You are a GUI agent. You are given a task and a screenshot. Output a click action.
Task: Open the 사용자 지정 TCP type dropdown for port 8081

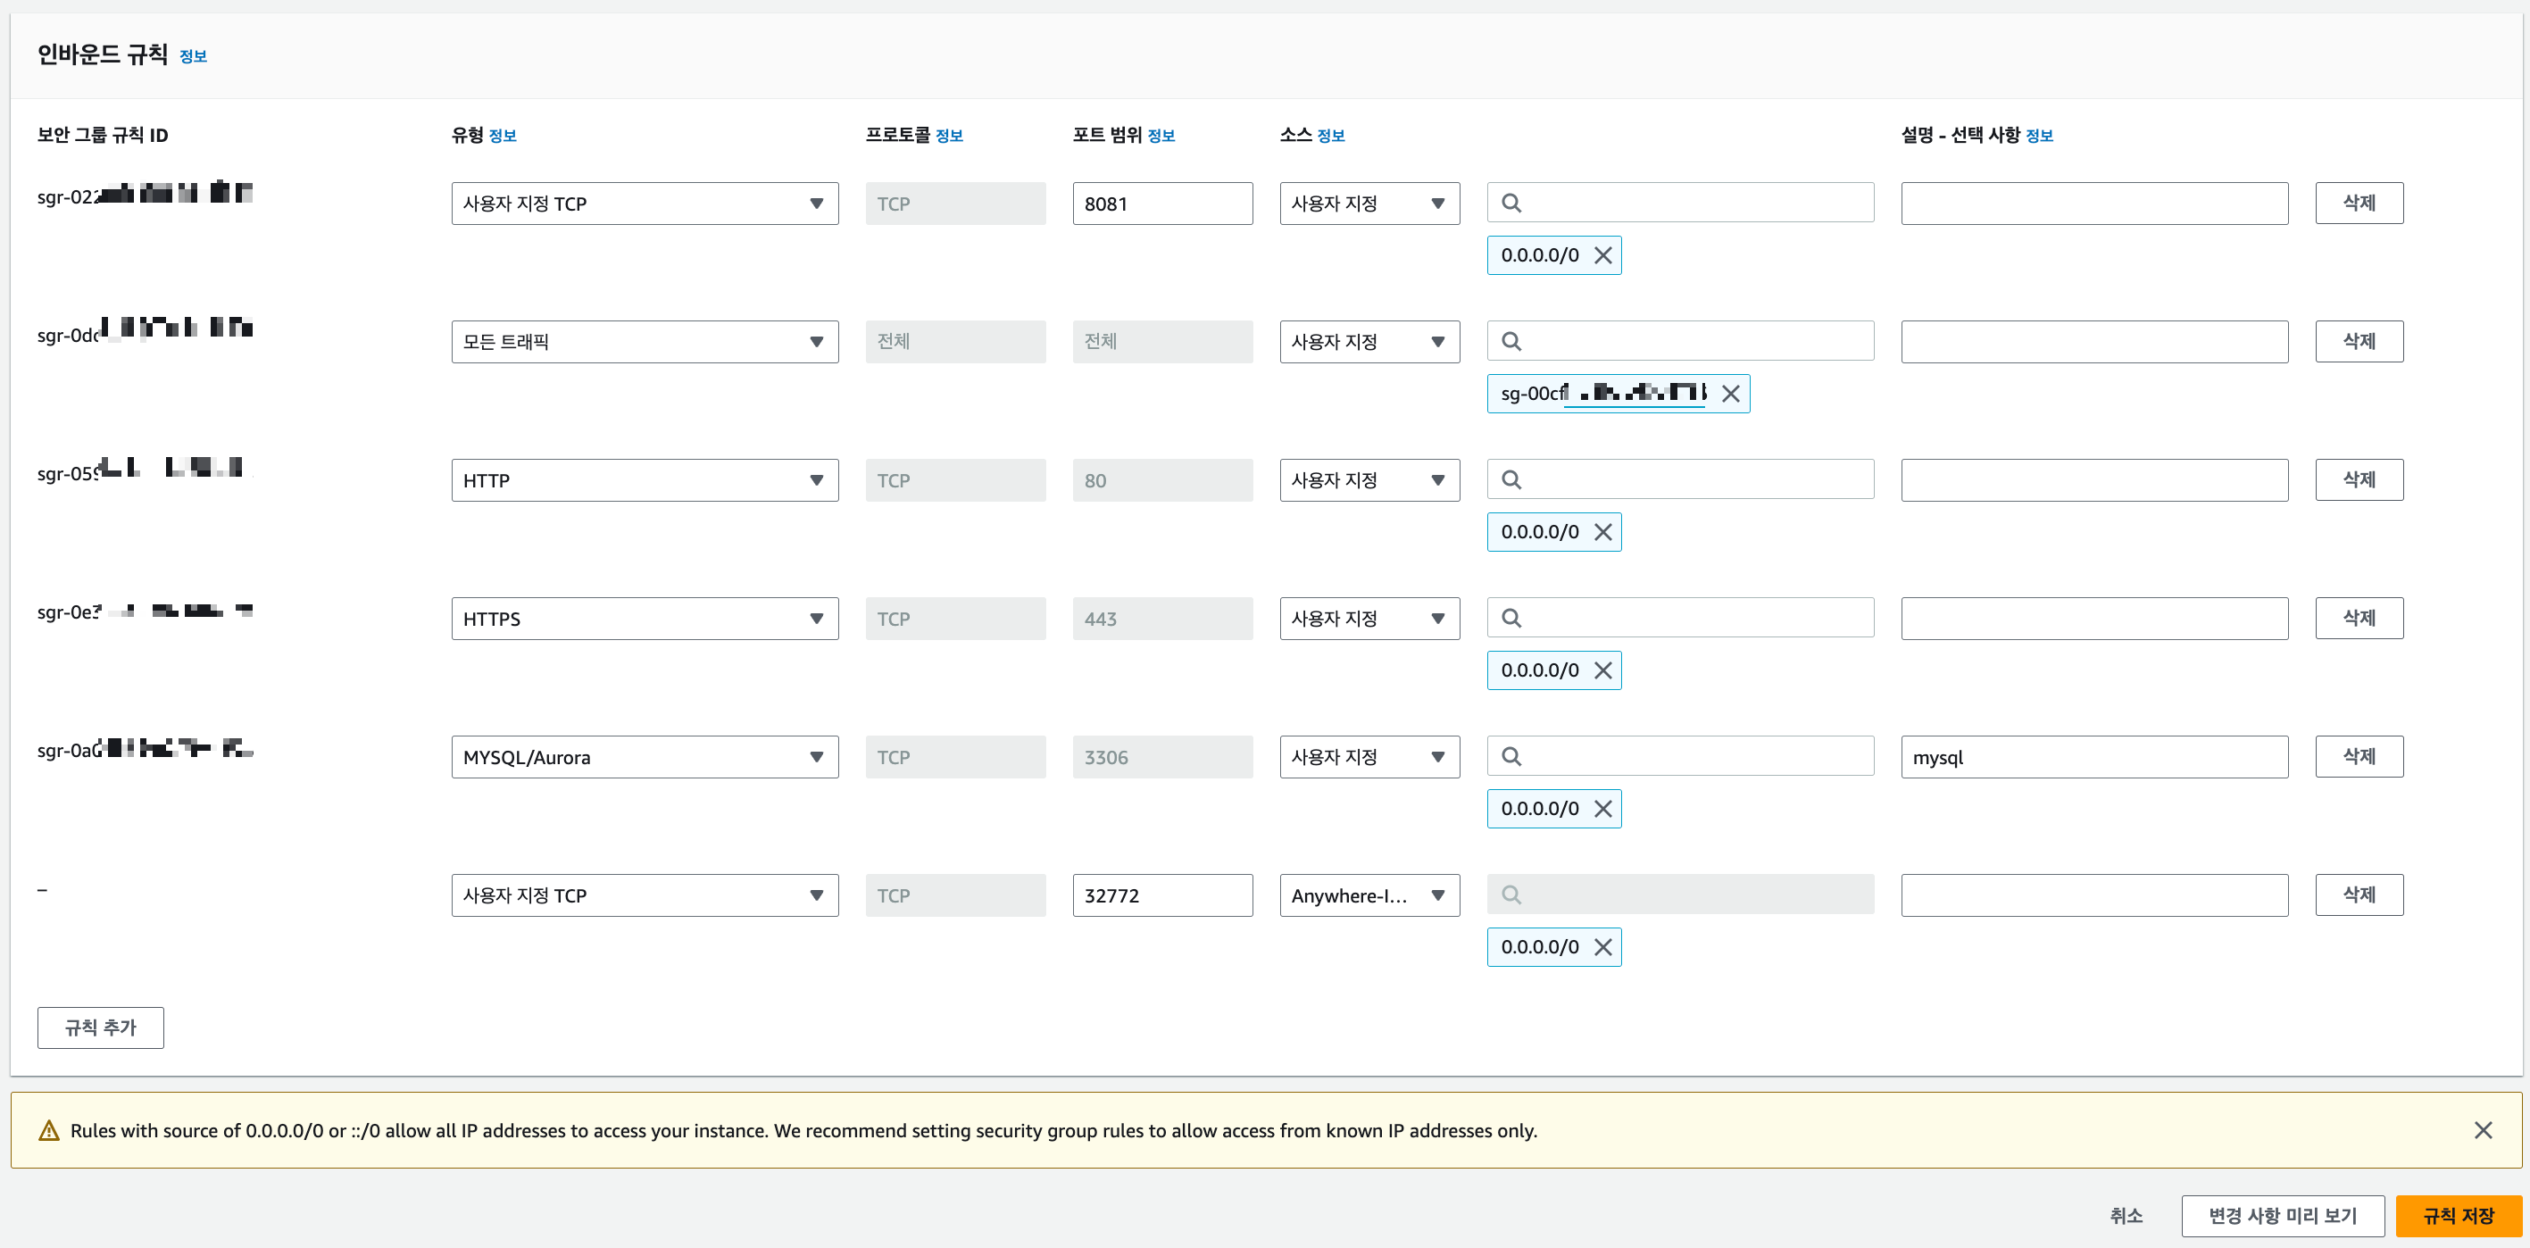click(x=645, y=204)
